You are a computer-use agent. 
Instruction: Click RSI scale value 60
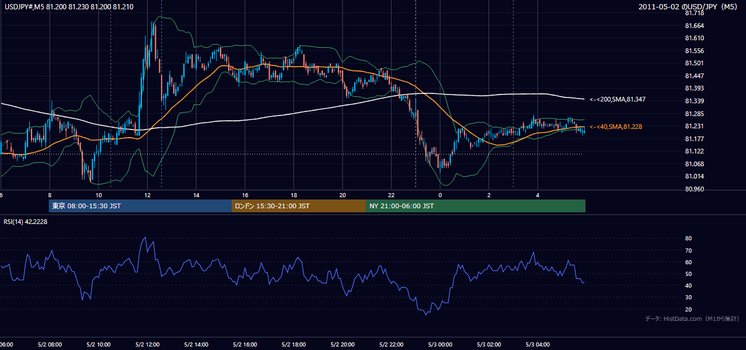point(688,262)
